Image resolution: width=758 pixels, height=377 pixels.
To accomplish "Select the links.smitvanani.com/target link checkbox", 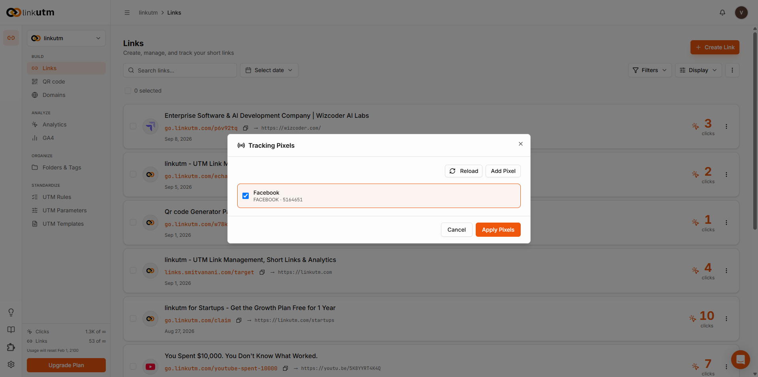I will point(133,270).
